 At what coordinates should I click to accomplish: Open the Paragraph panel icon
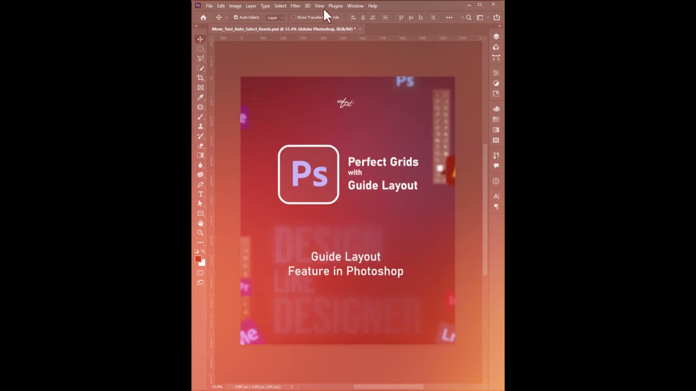click(496, 206)
